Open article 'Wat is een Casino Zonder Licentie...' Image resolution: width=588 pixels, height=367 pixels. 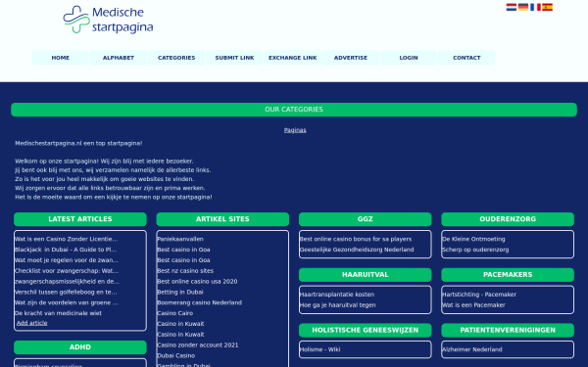coord(66,239)
